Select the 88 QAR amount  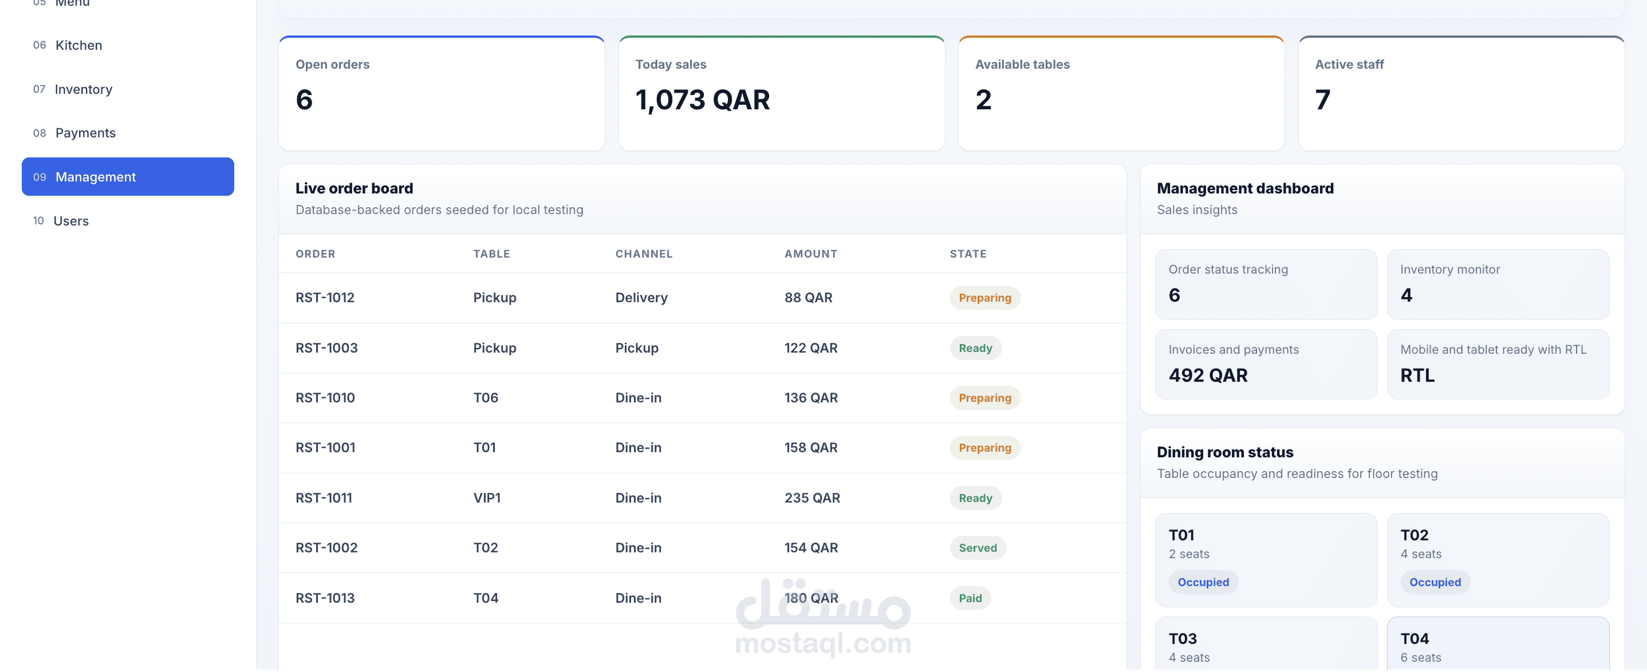(808, 298)
